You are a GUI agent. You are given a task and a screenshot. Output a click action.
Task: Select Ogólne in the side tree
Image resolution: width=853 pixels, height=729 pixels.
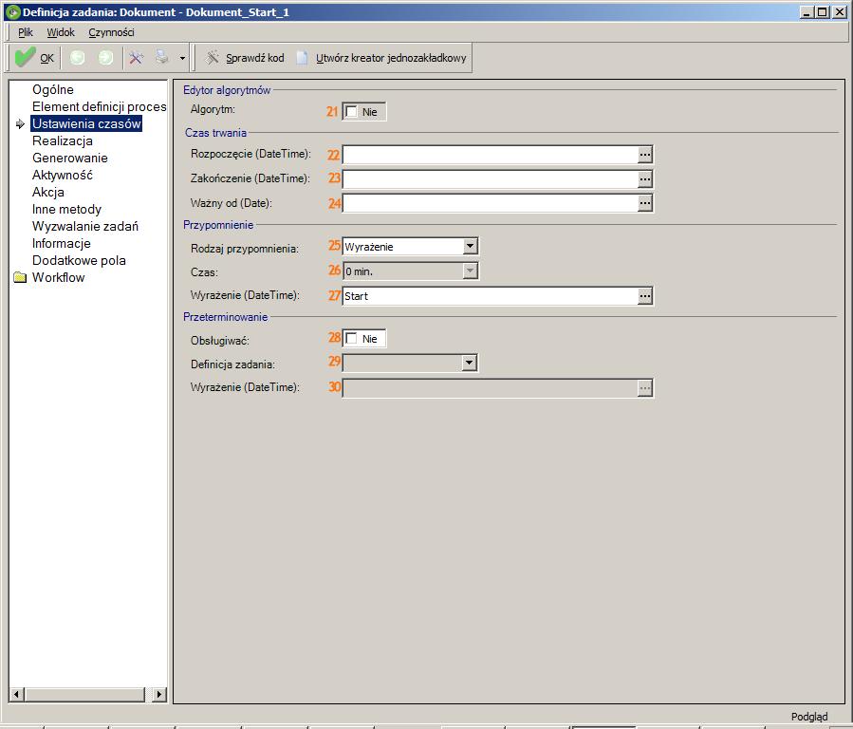point(53,90)
